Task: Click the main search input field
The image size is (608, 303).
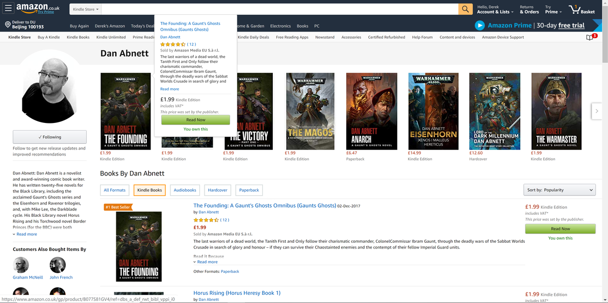Action: click(280, 9)
